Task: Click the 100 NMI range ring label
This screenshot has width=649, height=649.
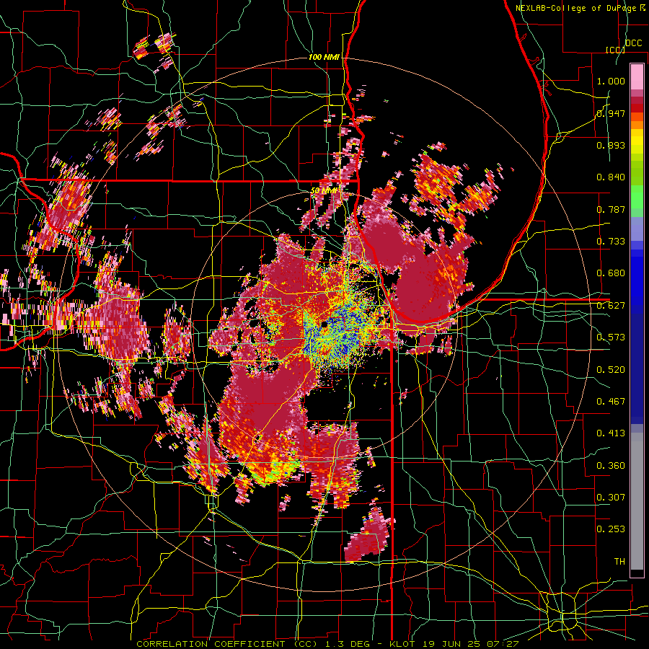Action: [x=324, y=57]
